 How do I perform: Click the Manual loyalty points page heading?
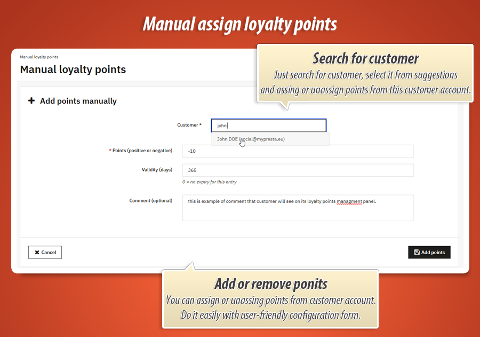[x=73, y=69]
